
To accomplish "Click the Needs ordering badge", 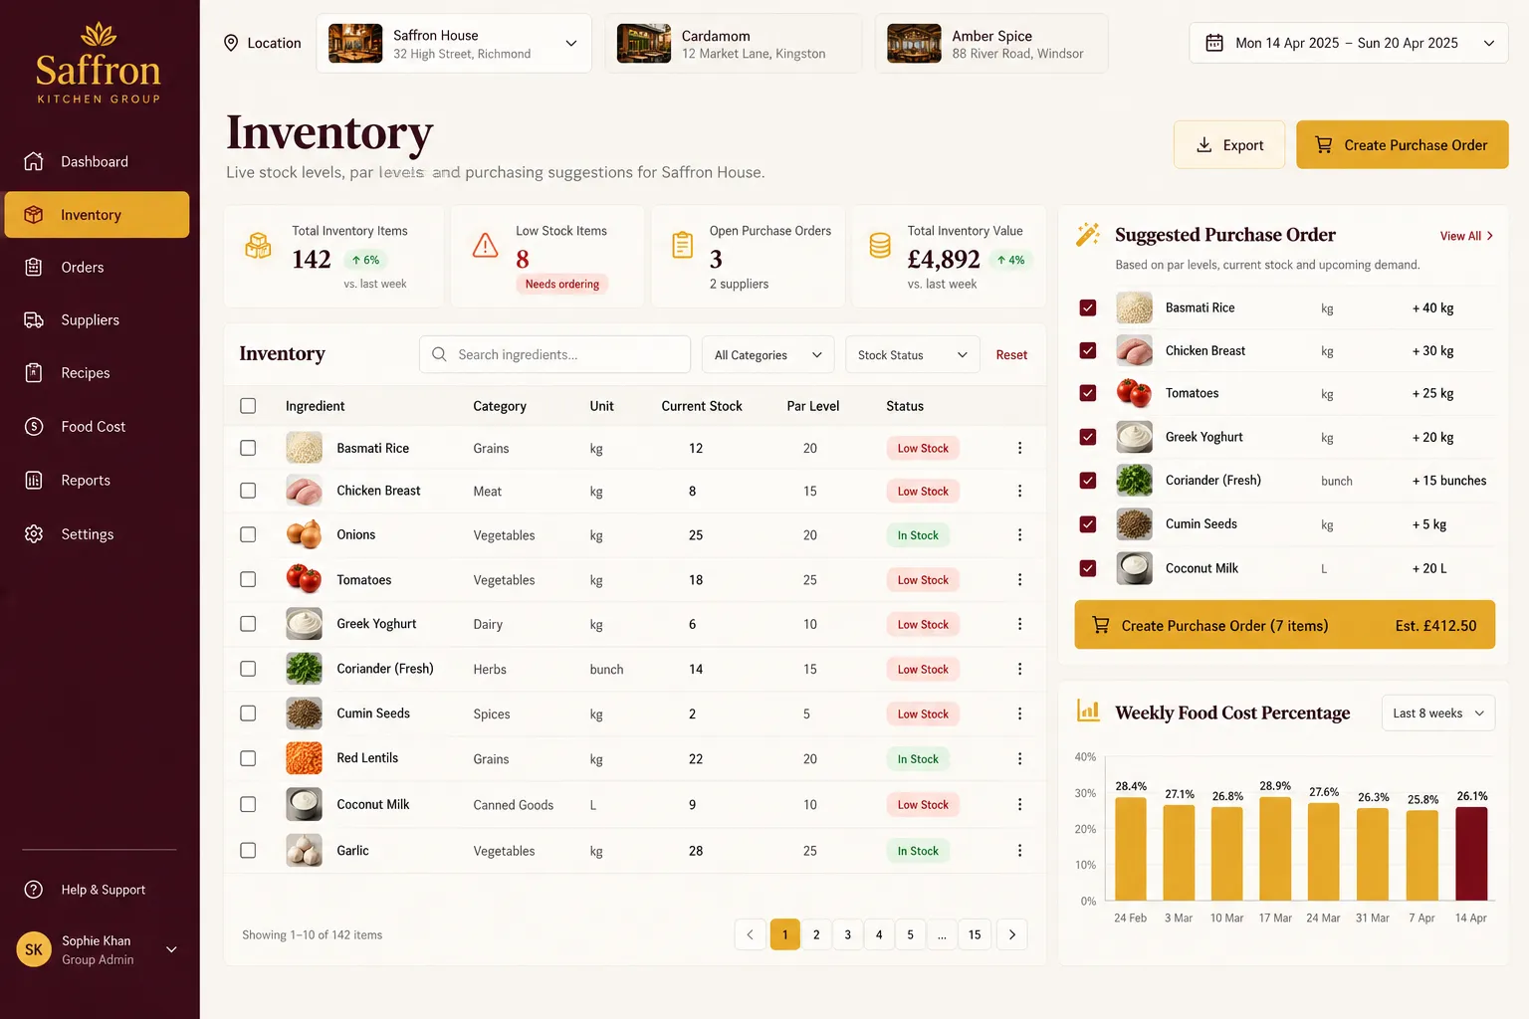I will 562,284.
